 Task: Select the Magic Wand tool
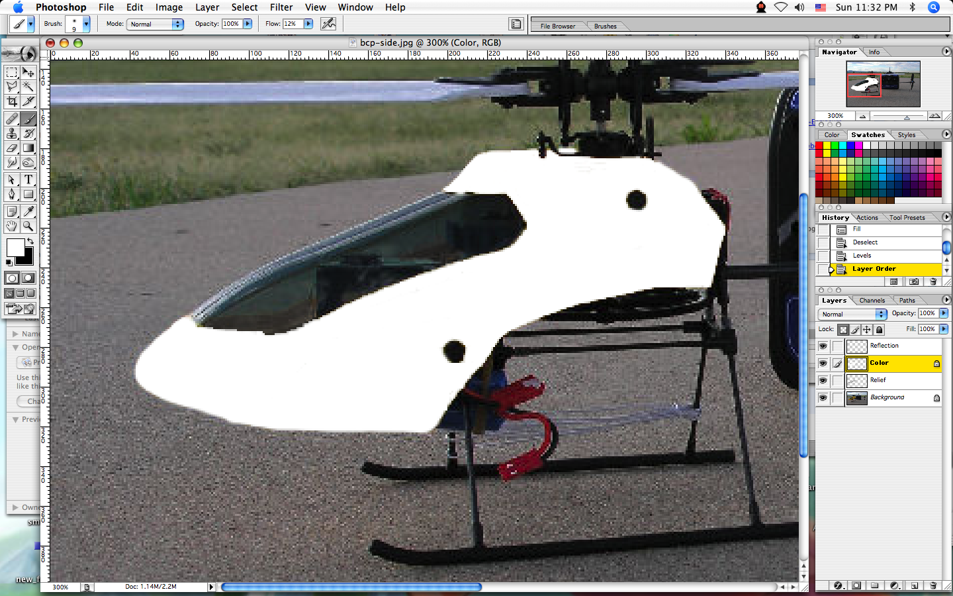pyautogui.click(x=28, y=87)
